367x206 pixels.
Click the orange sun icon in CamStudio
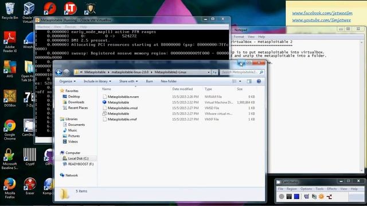pos(321,197)
